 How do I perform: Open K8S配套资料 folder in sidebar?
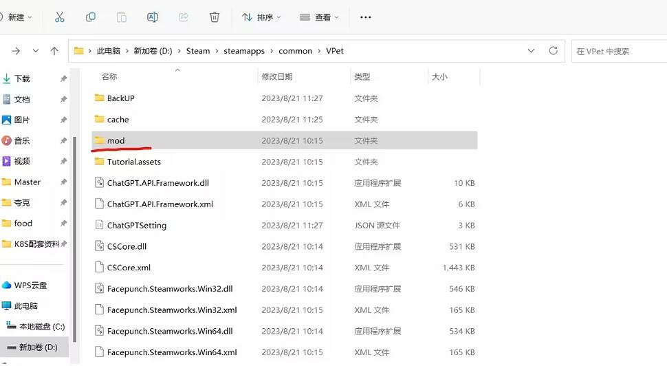pos(36,244)
